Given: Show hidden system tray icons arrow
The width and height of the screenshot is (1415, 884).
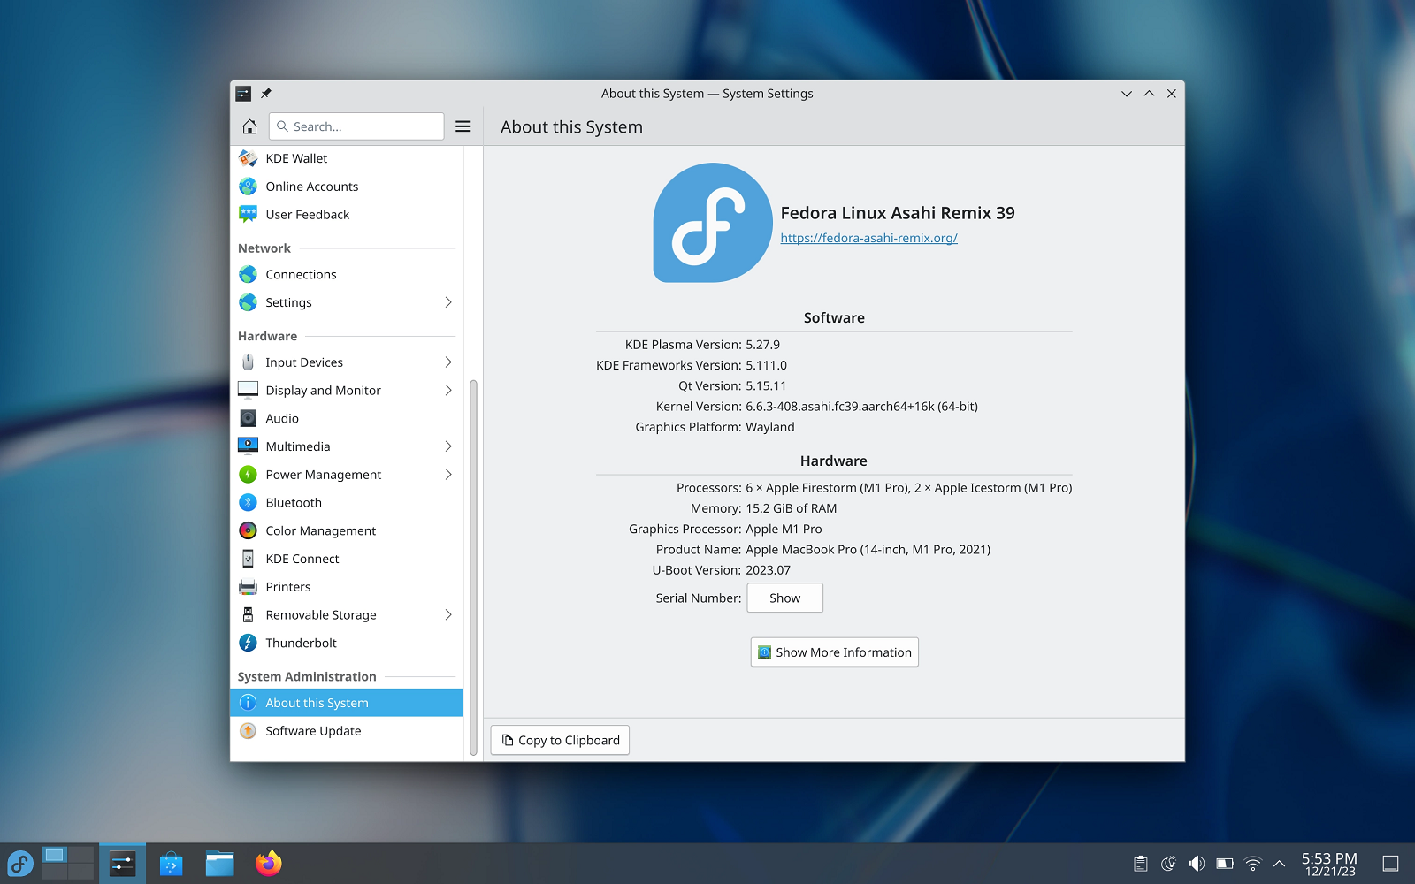Looking at the screenshot, I should pos(1279,864).
